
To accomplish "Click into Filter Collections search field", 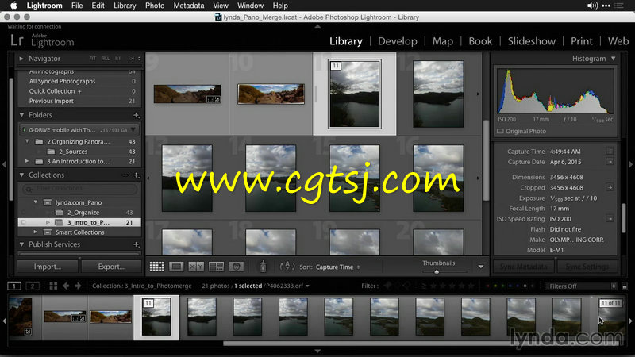I will click(80, 189).
